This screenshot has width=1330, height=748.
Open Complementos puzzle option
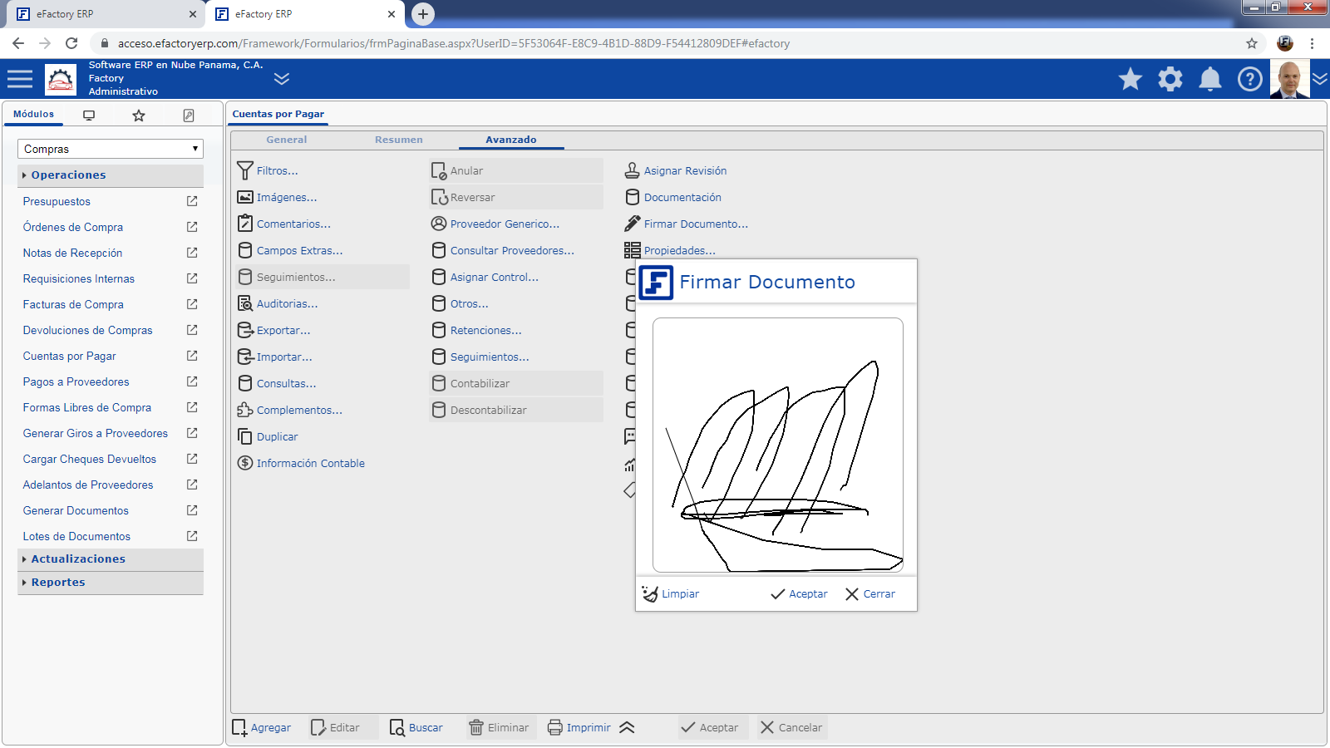coord(290,410)
